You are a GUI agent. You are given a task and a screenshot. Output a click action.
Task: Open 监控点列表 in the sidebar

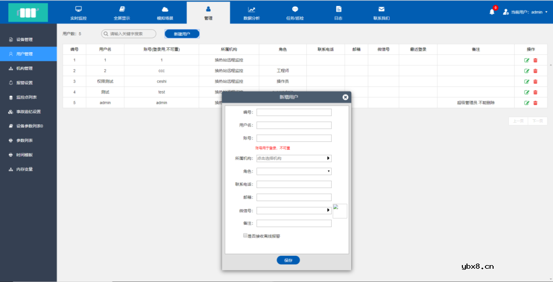(28, 97)
